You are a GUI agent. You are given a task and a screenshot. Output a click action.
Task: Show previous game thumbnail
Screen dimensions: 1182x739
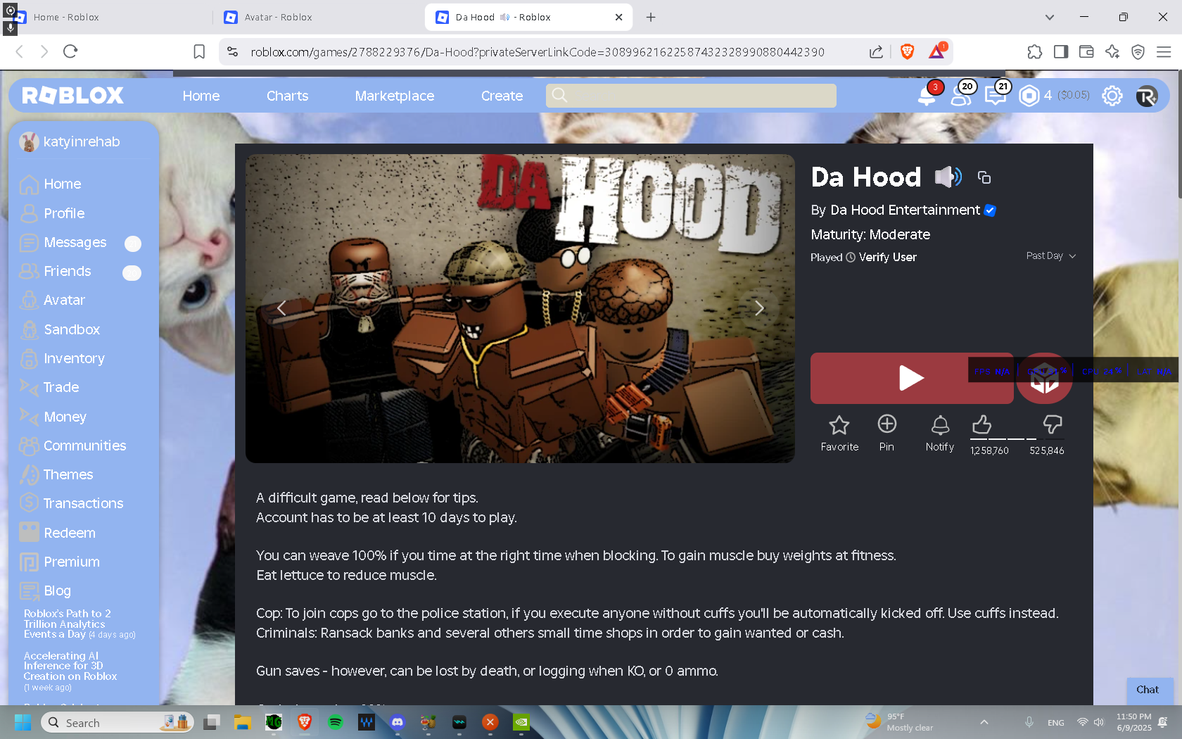click(281, 308)
